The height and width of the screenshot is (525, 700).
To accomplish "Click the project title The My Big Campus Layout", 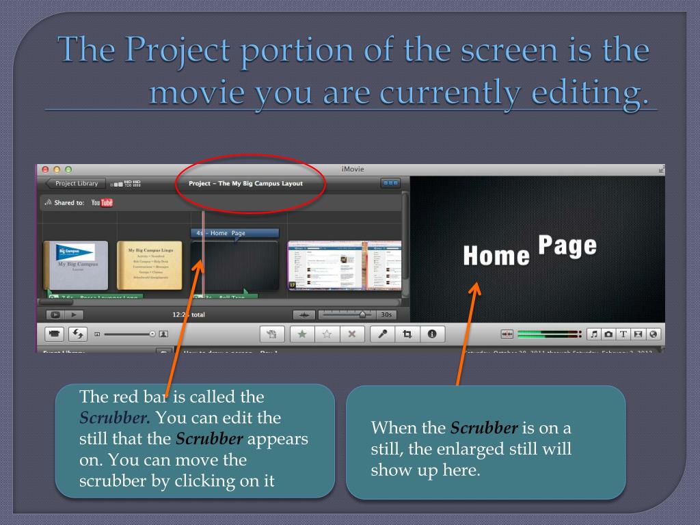I will pyautogui.click(x=245, y=183).
